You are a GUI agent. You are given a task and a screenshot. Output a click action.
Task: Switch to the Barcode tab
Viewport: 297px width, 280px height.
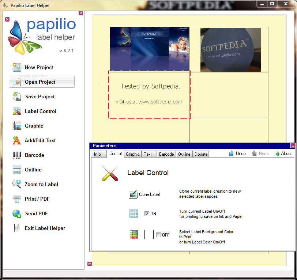(x=166, y=154)
